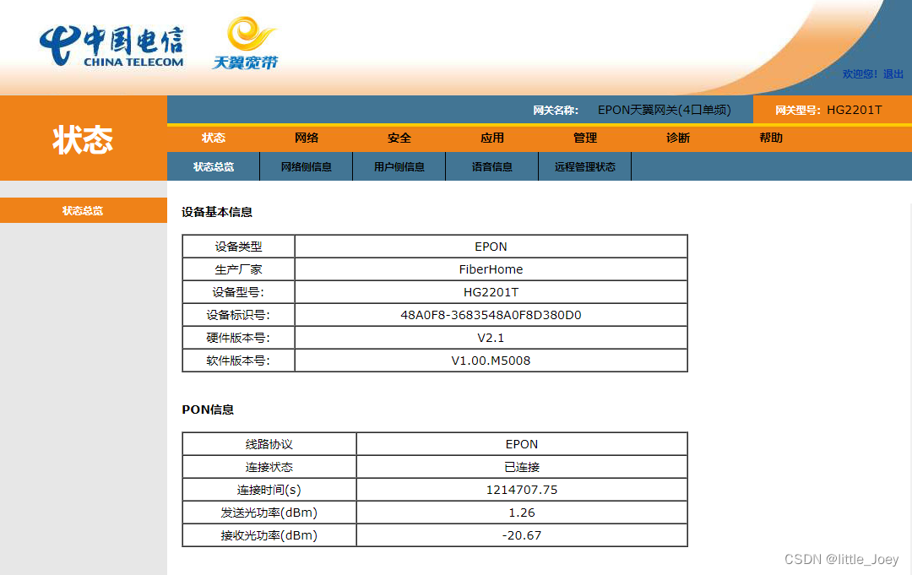Screen dimensions: 912x575
Task: Click the 天翼宽带 swirl logo icon
Action: pyautogui.click(x=246, y=34)
